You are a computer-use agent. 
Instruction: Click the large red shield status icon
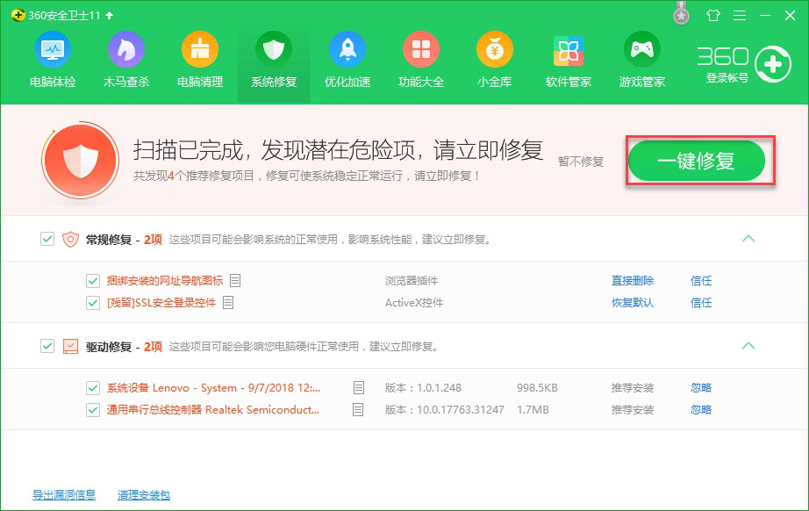coord(80,160)
